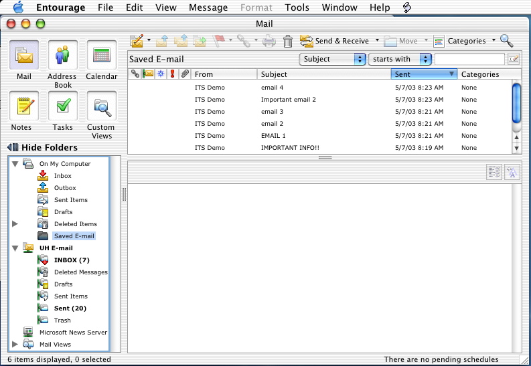
Task: Sort by the From column header
Action: (224, 74)
